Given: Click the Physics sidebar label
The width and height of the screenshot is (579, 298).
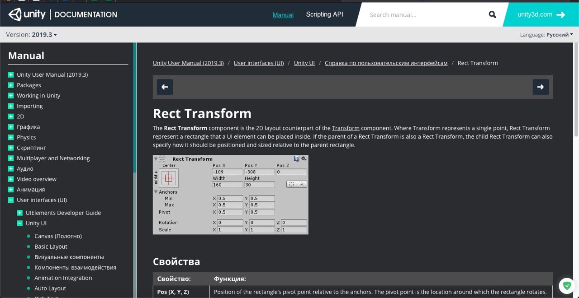Looking at the screenshot, I should click(x=26, y=137).
